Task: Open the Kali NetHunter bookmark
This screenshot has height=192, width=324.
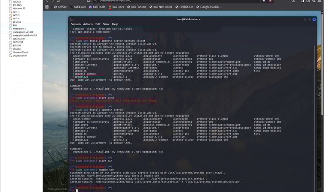Action: coord(161,7)
